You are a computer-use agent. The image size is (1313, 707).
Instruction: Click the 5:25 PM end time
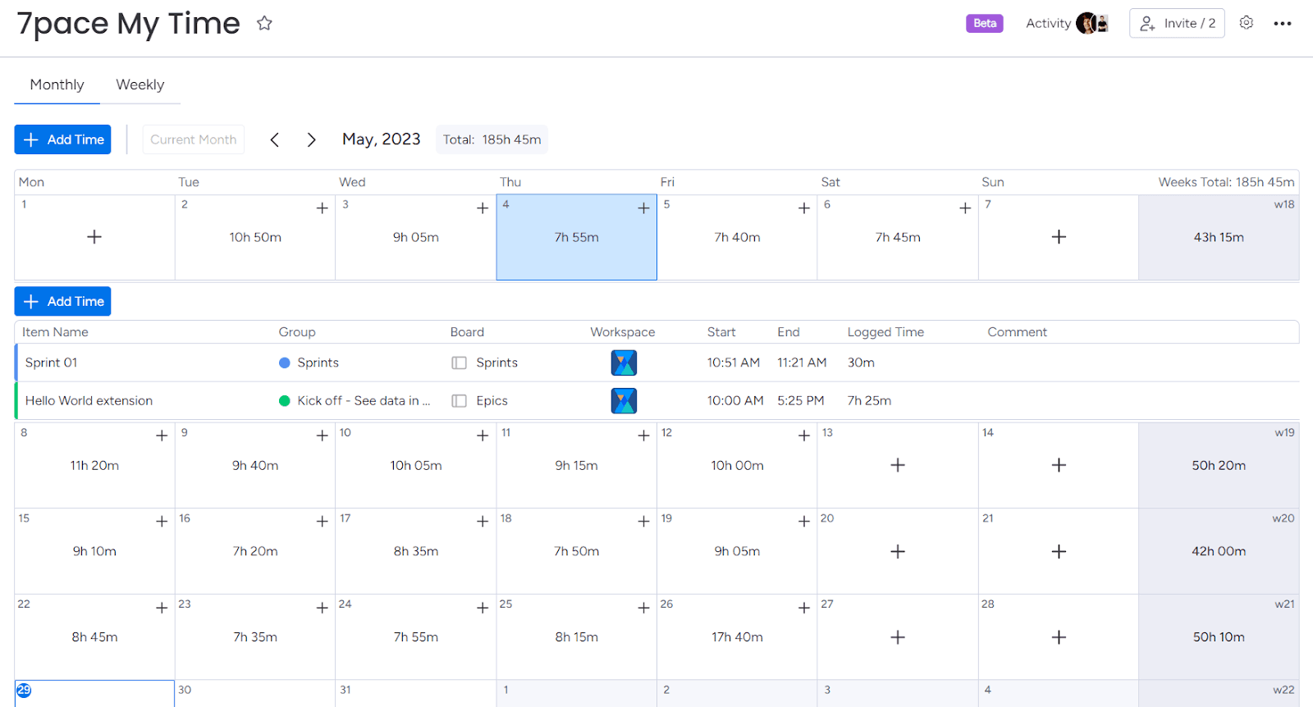tap(801, 401)
